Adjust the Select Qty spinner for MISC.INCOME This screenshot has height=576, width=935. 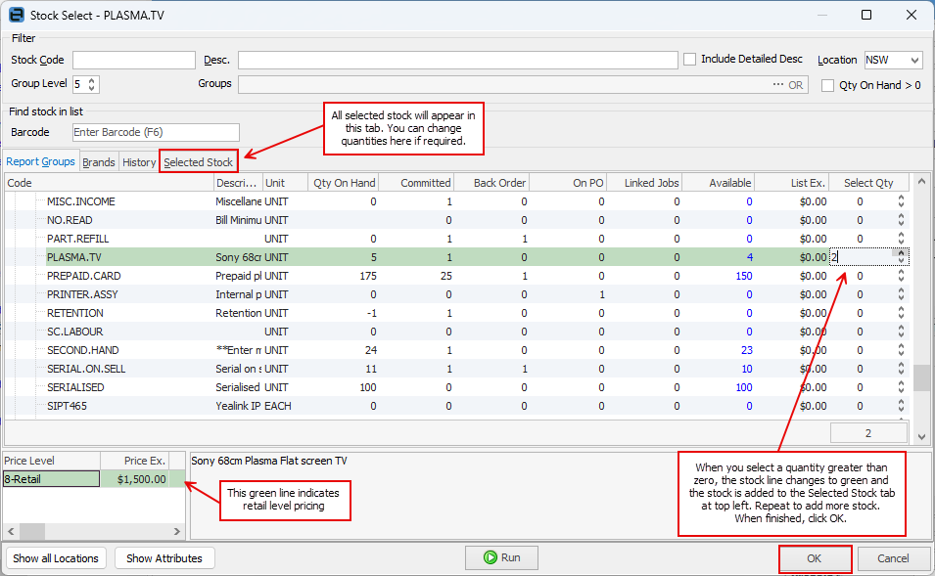pos(901,201)
